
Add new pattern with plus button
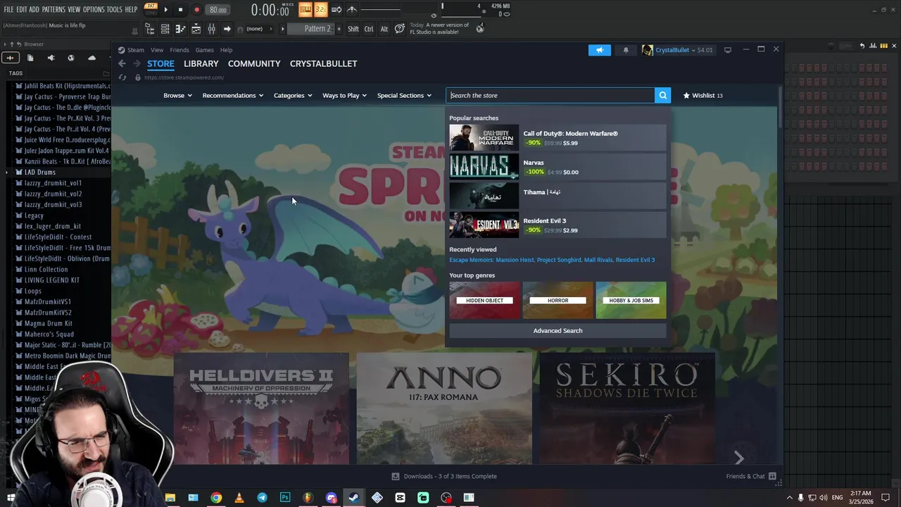339,29
